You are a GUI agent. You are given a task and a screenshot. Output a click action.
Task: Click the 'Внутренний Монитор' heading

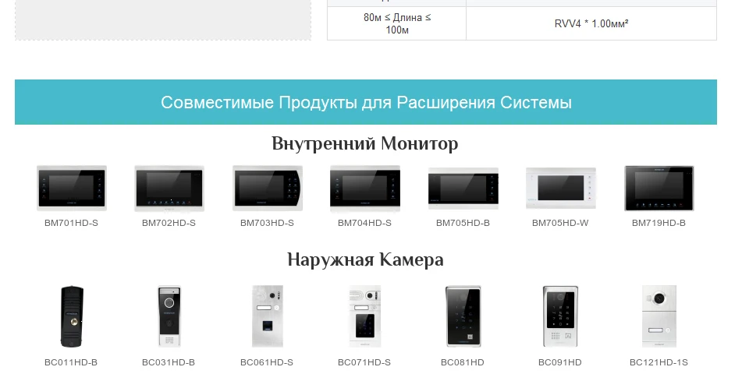pyautogui.click(x=365, y=143)
